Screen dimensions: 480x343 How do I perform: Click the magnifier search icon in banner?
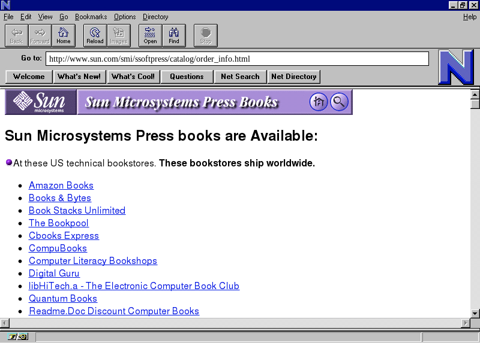tap(339, 102)
